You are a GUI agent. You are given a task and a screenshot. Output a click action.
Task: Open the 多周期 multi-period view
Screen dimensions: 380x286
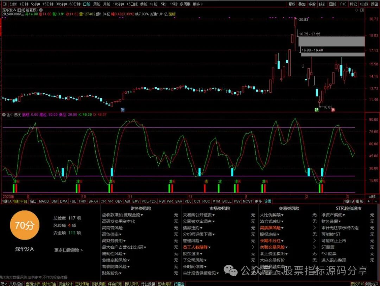(185, 4)
